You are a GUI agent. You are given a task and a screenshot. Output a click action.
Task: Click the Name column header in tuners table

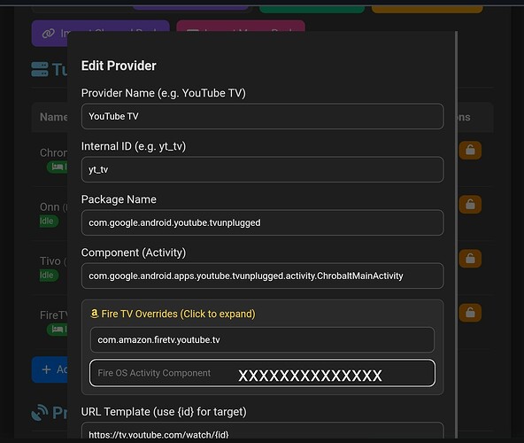pos(53,117)
